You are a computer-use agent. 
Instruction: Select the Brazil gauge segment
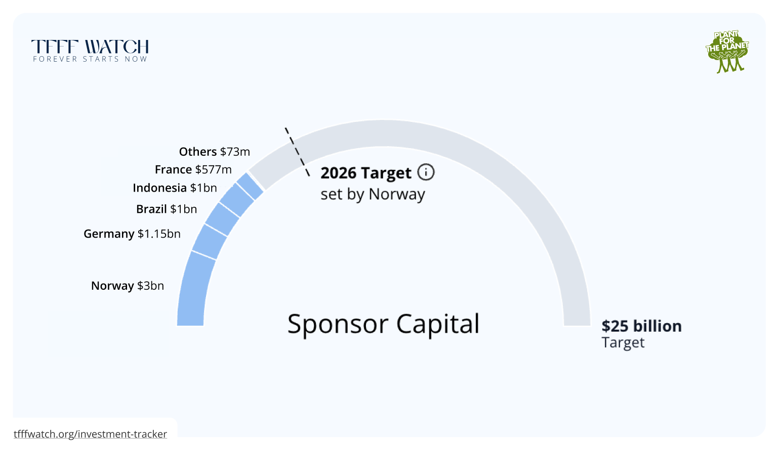pos(222,219)
